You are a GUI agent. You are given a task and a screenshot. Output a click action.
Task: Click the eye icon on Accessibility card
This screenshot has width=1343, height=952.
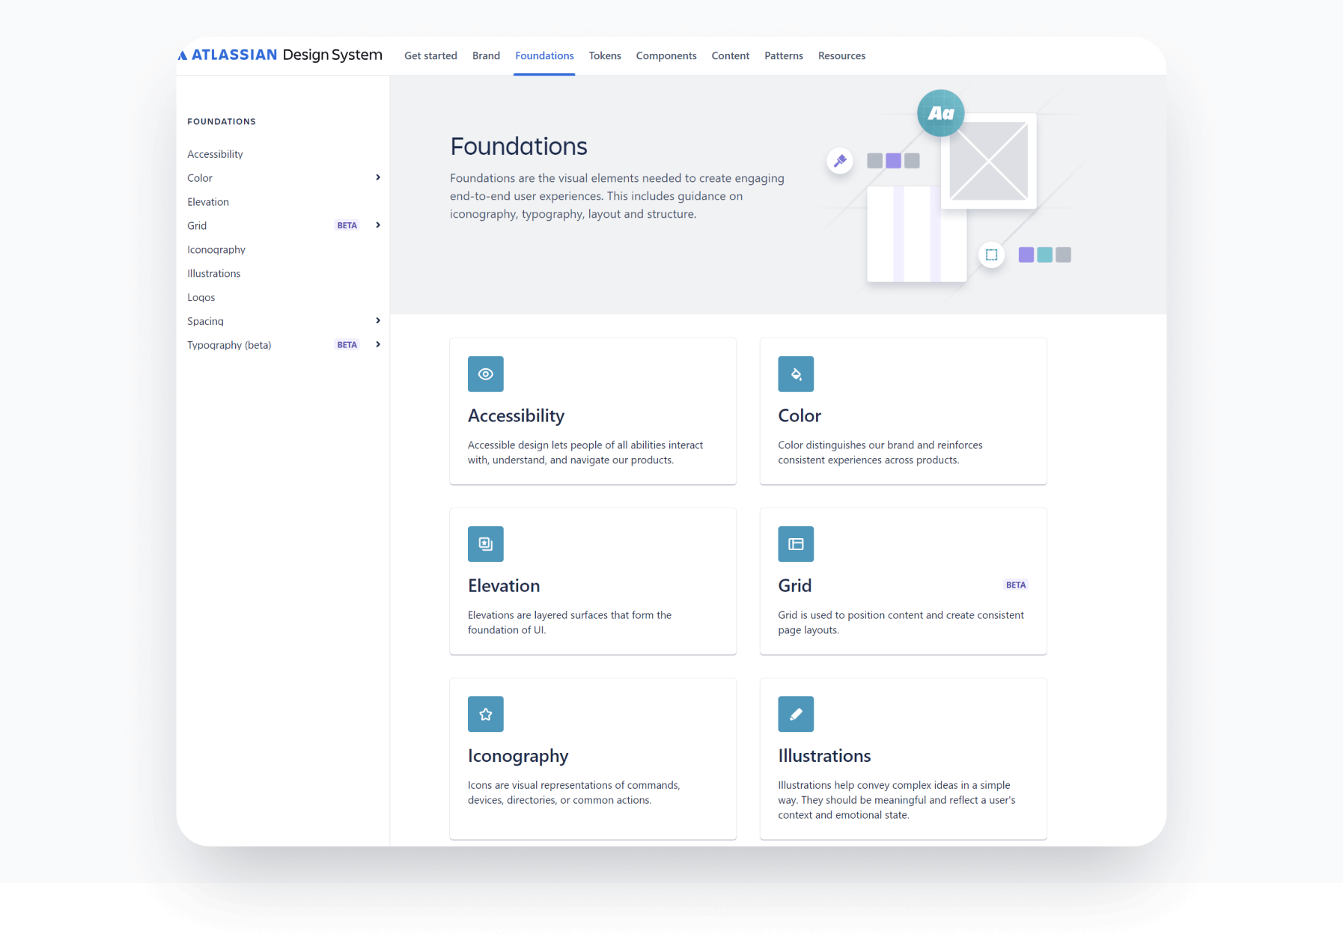(485, 374)
